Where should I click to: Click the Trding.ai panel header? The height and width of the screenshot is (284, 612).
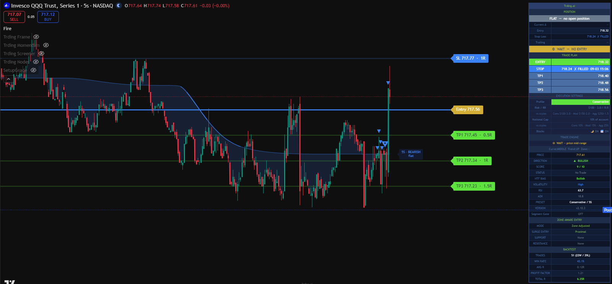pos(569,6)
